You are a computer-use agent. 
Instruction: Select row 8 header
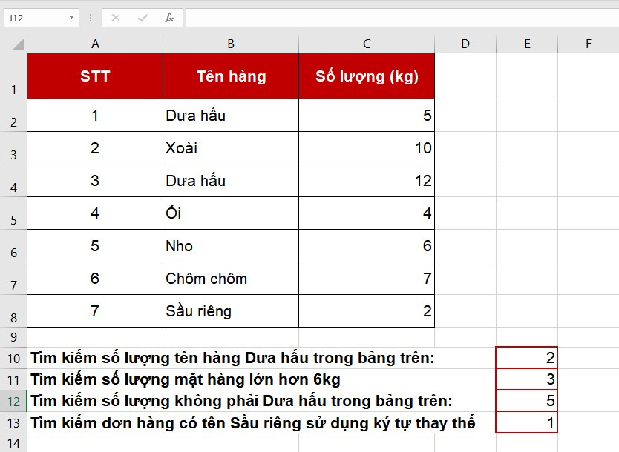(x=13, y=311)
